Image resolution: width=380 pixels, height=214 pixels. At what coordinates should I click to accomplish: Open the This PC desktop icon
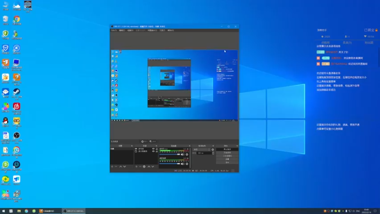click(x=5, y=6)
